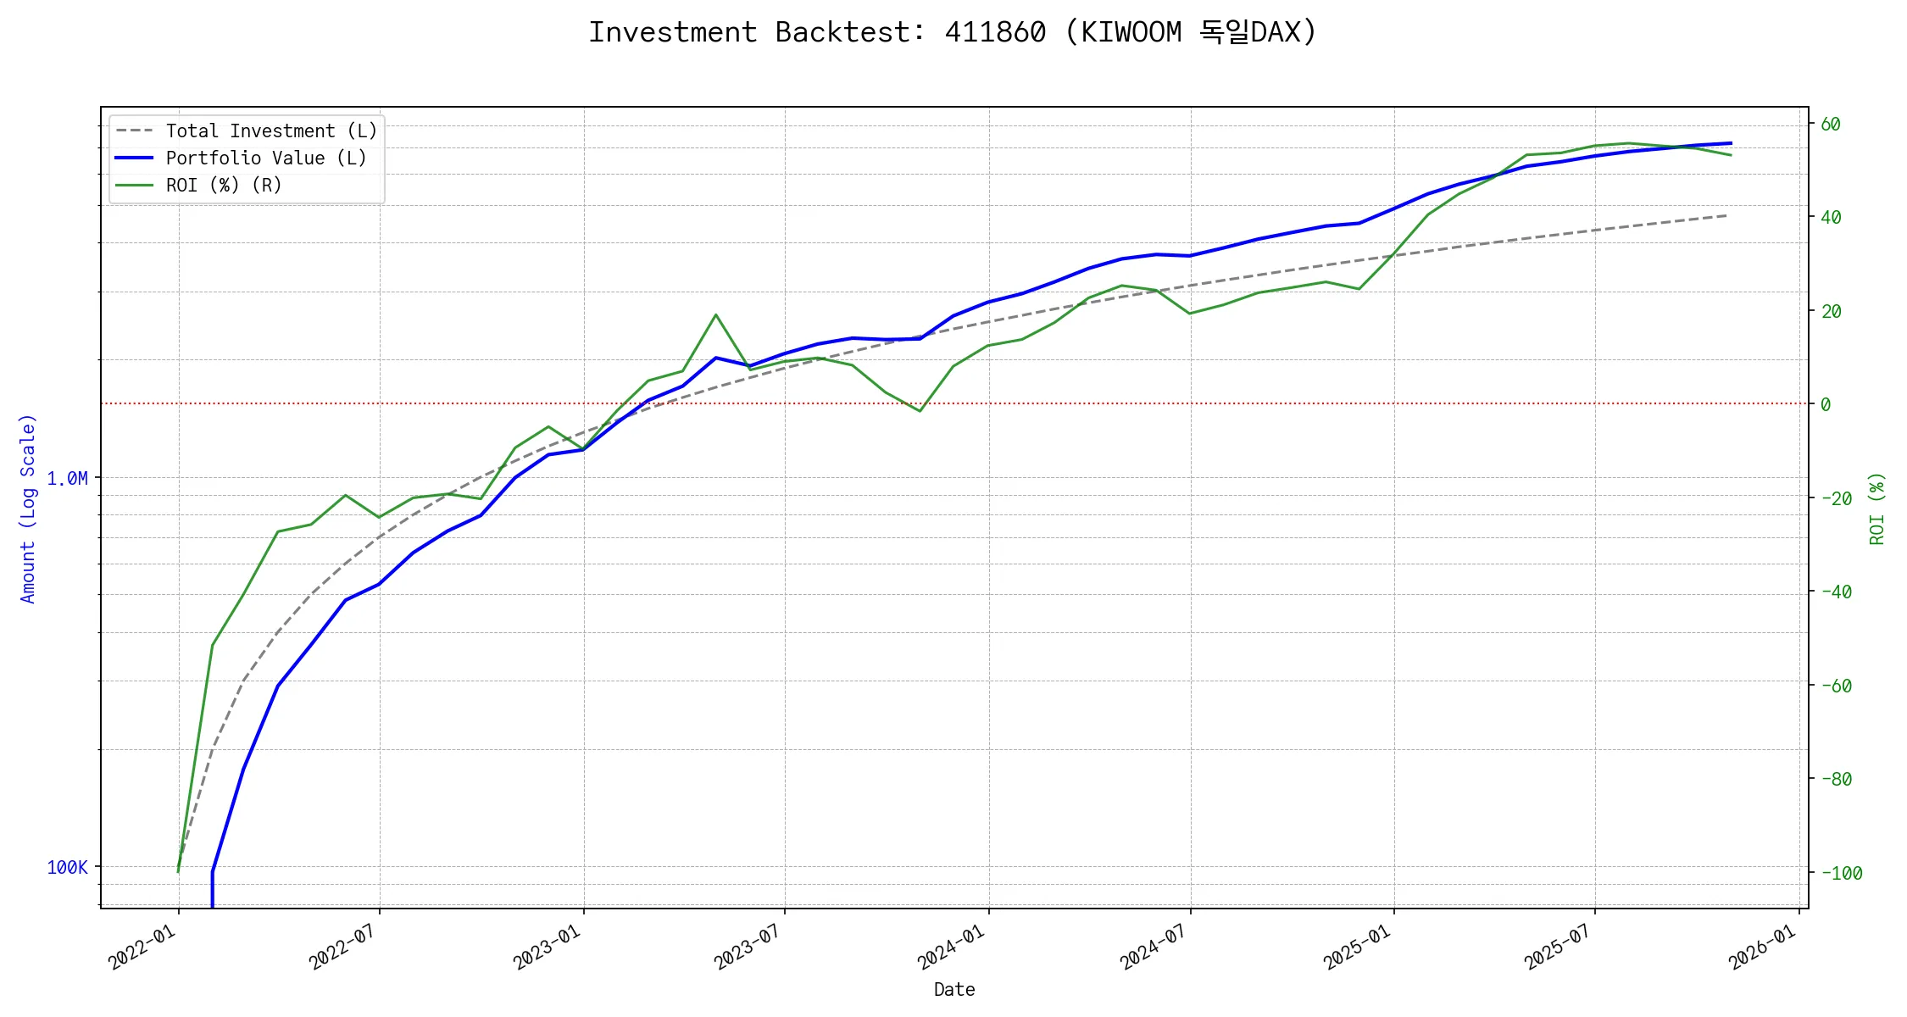The height and width of the screenshot is (1017, 1907).
Task: Click the green ROI (%) right axis label
Action: 1877,508
